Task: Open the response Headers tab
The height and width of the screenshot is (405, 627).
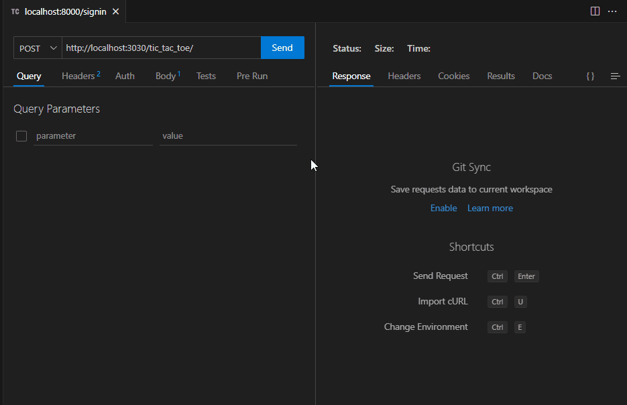Action: tap(404, 76)
